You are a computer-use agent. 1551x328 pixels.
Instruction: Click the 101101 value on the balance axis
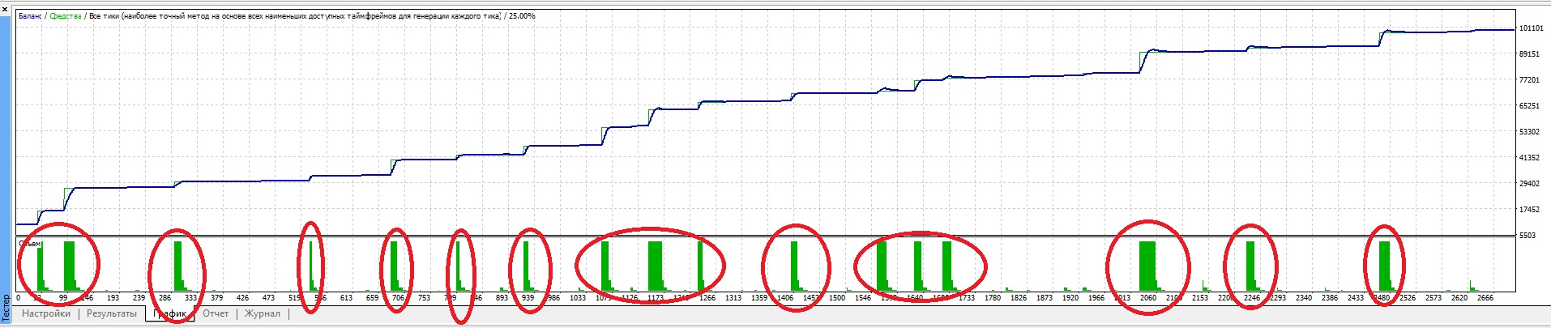1531,28
